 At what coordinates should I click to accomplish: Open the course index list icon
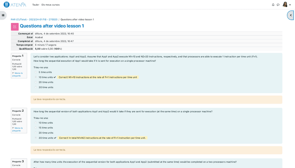pyautogui.click(x=3, y=15)
